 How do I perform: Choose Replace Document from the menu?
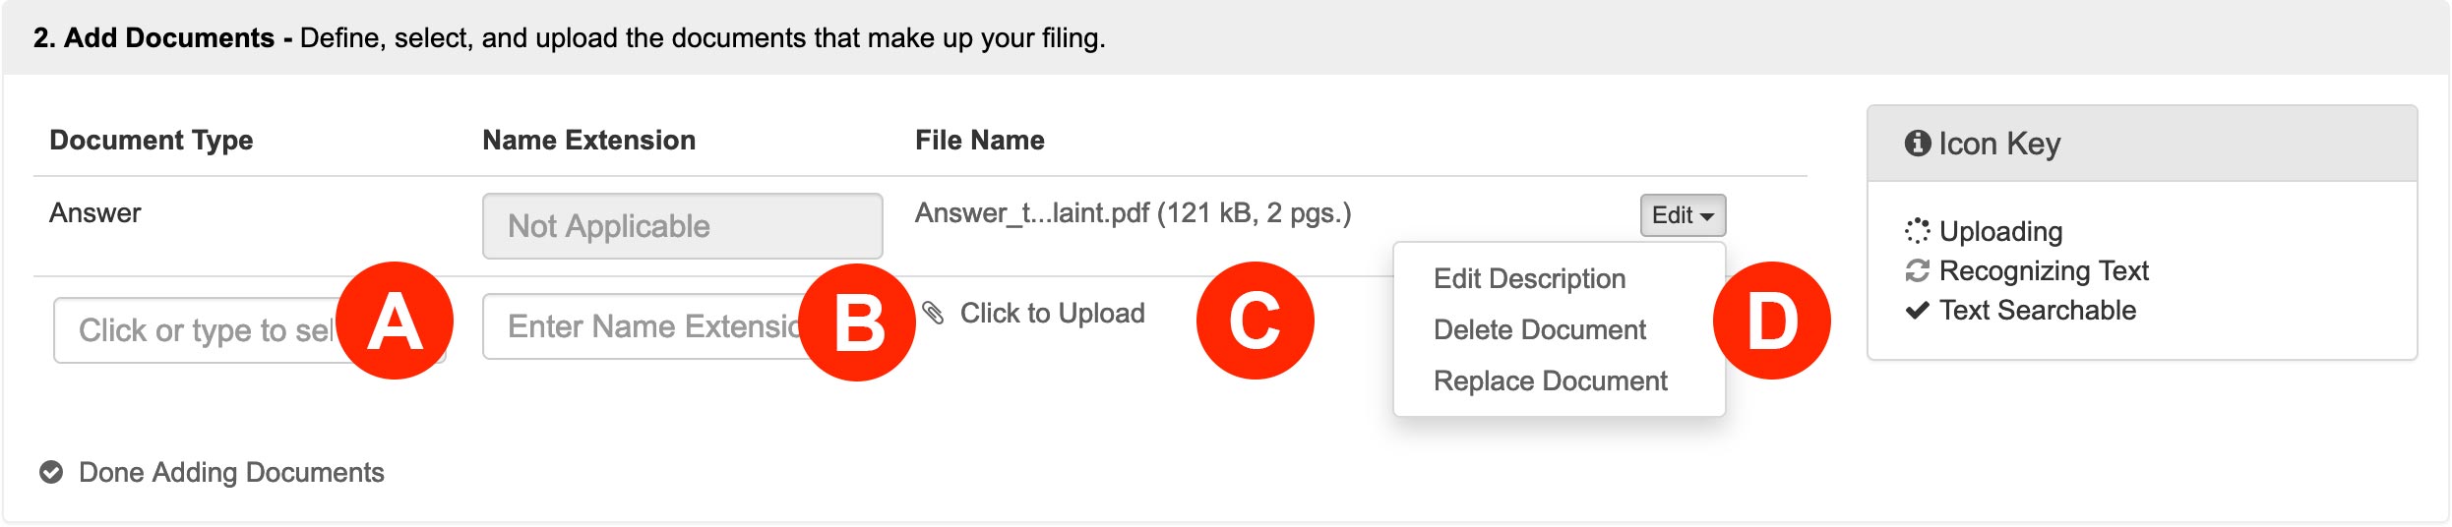tap(1550, 381)
